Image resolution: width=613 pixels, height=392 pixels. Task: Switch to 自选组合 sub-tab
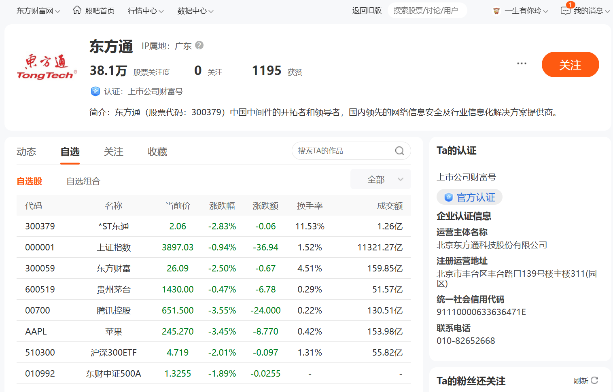pos(83,181)
